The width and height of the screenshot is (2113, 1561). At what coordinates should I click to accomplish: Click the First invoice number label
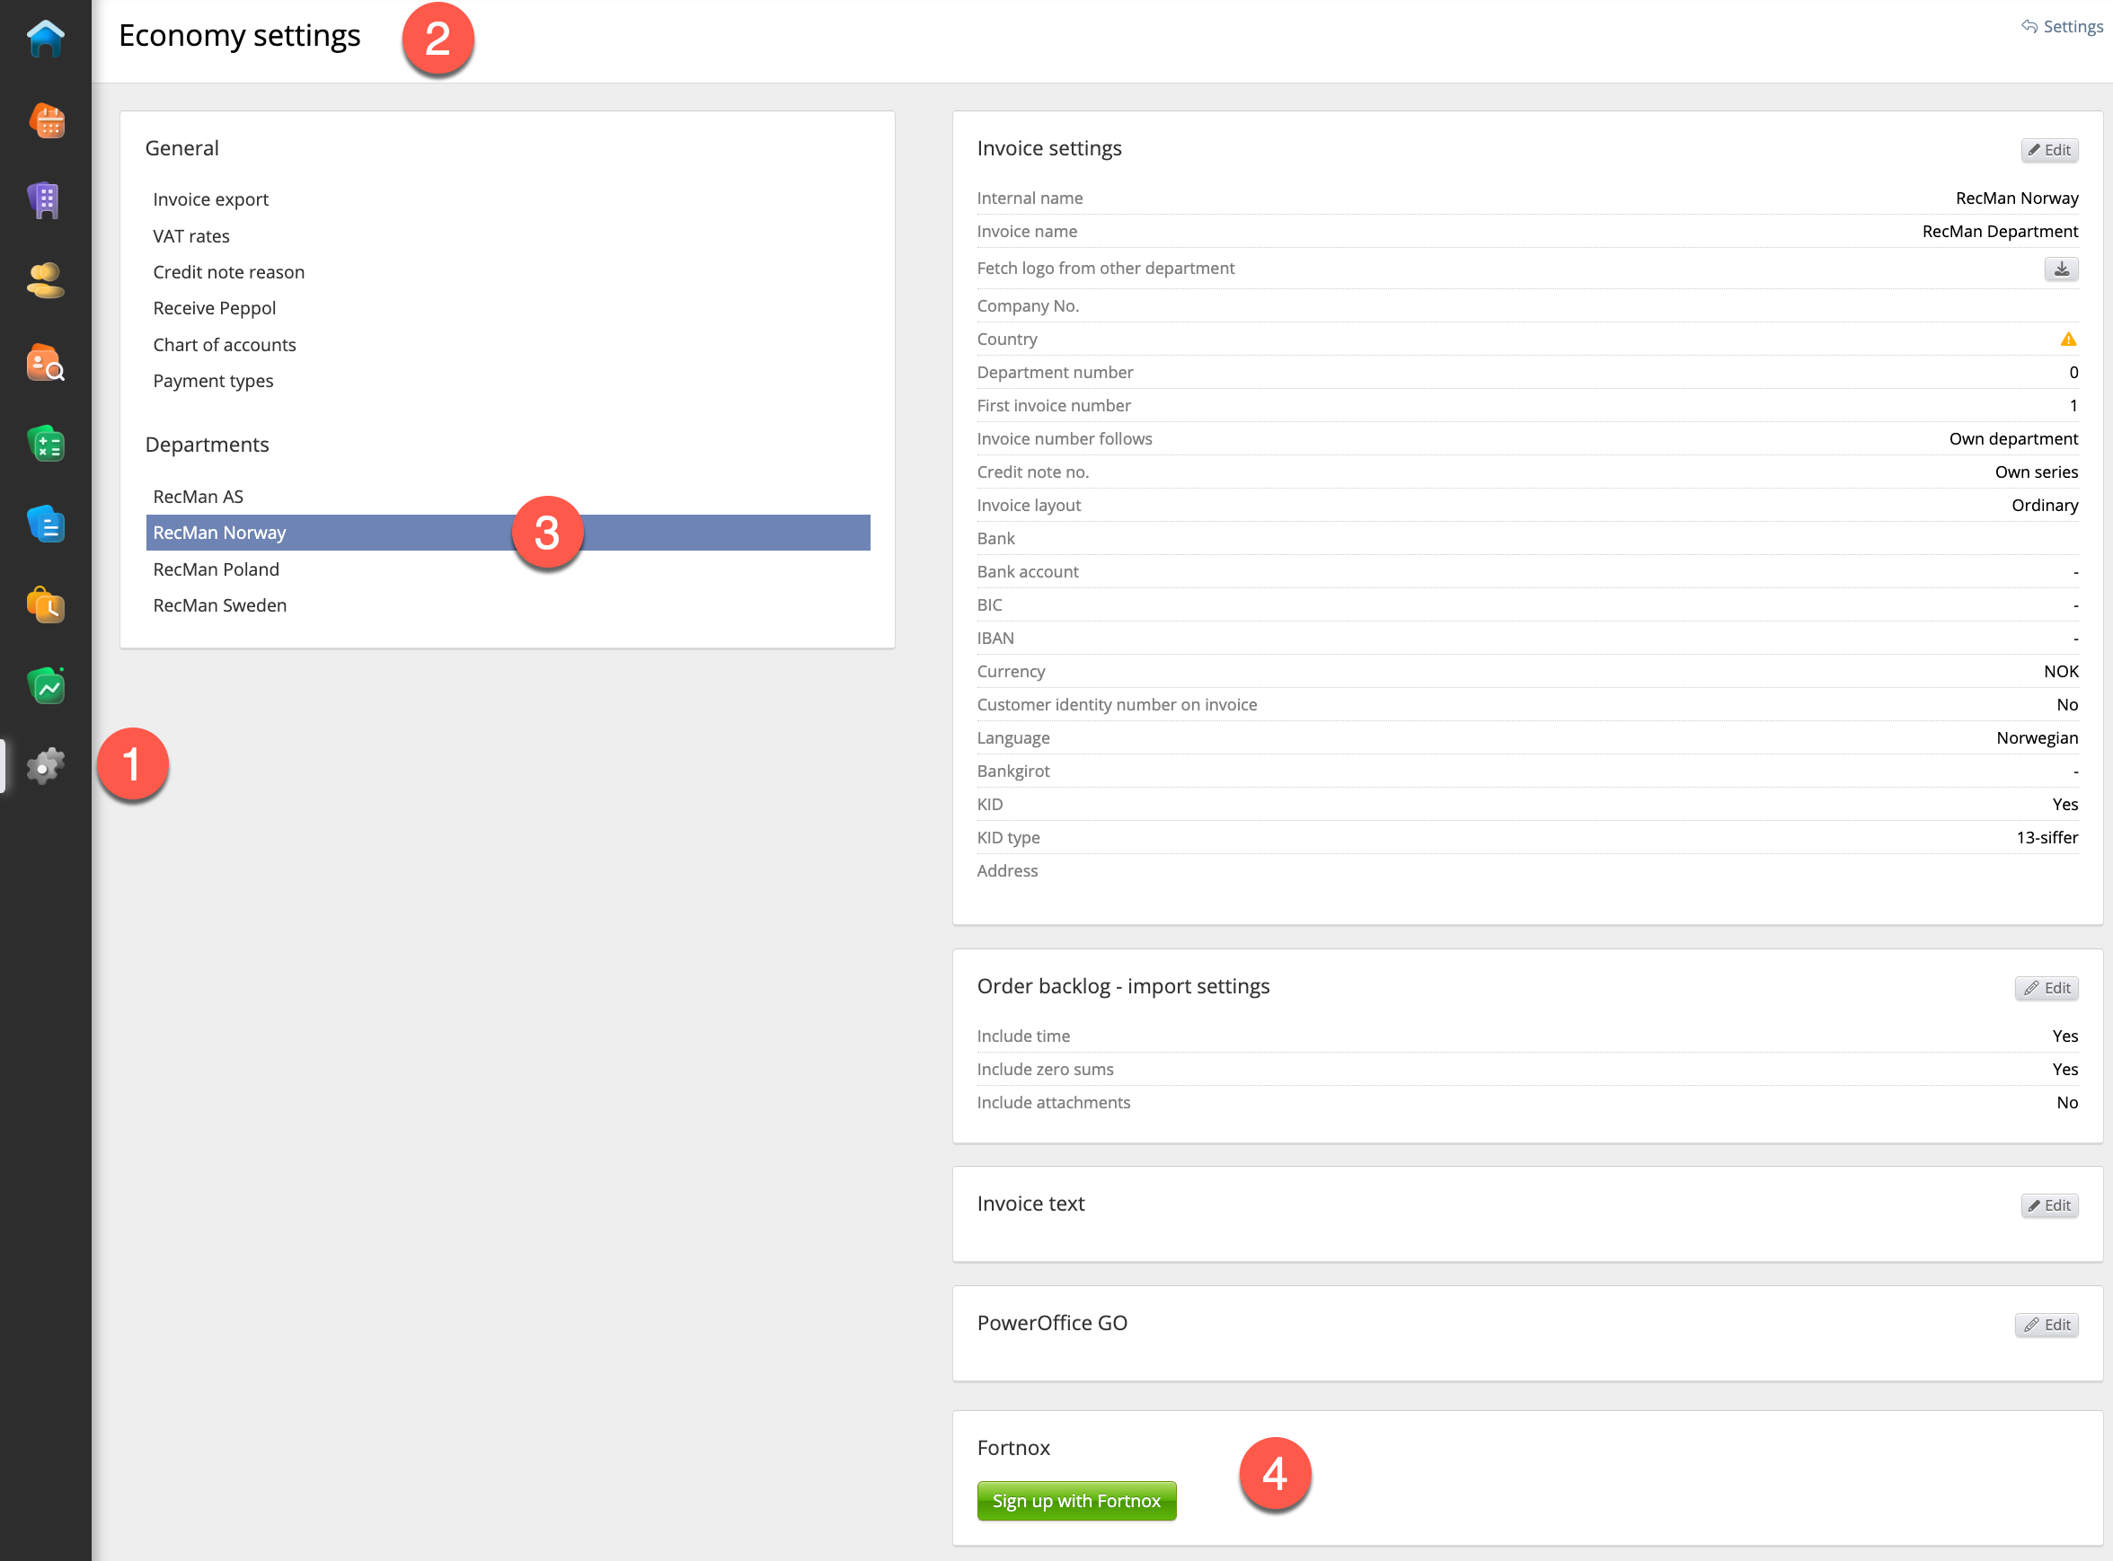1054,406
